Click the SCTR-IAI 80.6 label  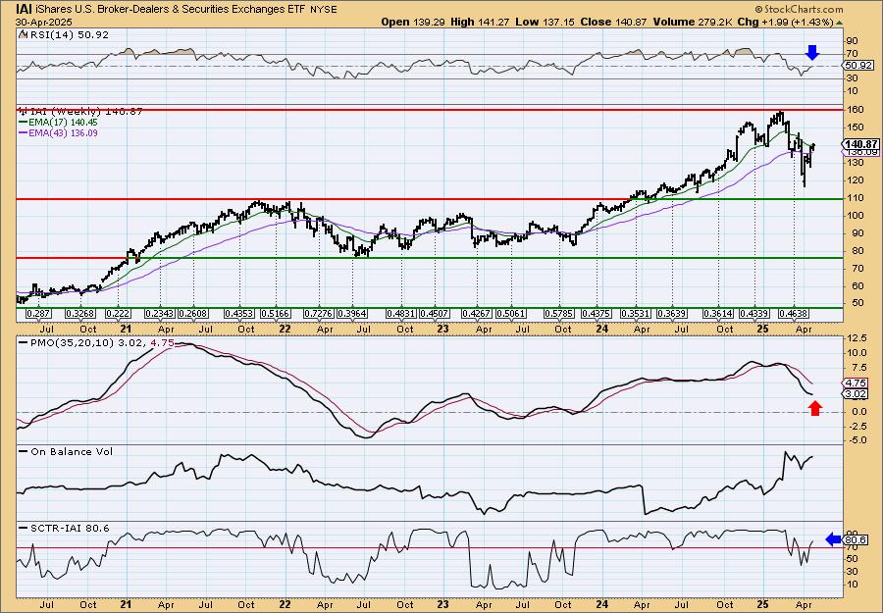click(70, 528)
